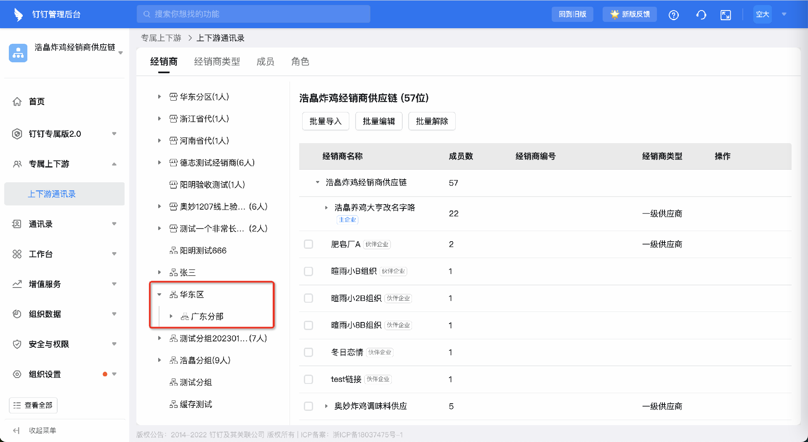Click the 增值服务 chart icon

[x=17, y=284]
